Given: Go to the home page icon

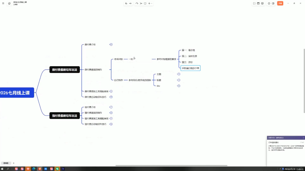Looking at the screenshot, I should [9, 3].
